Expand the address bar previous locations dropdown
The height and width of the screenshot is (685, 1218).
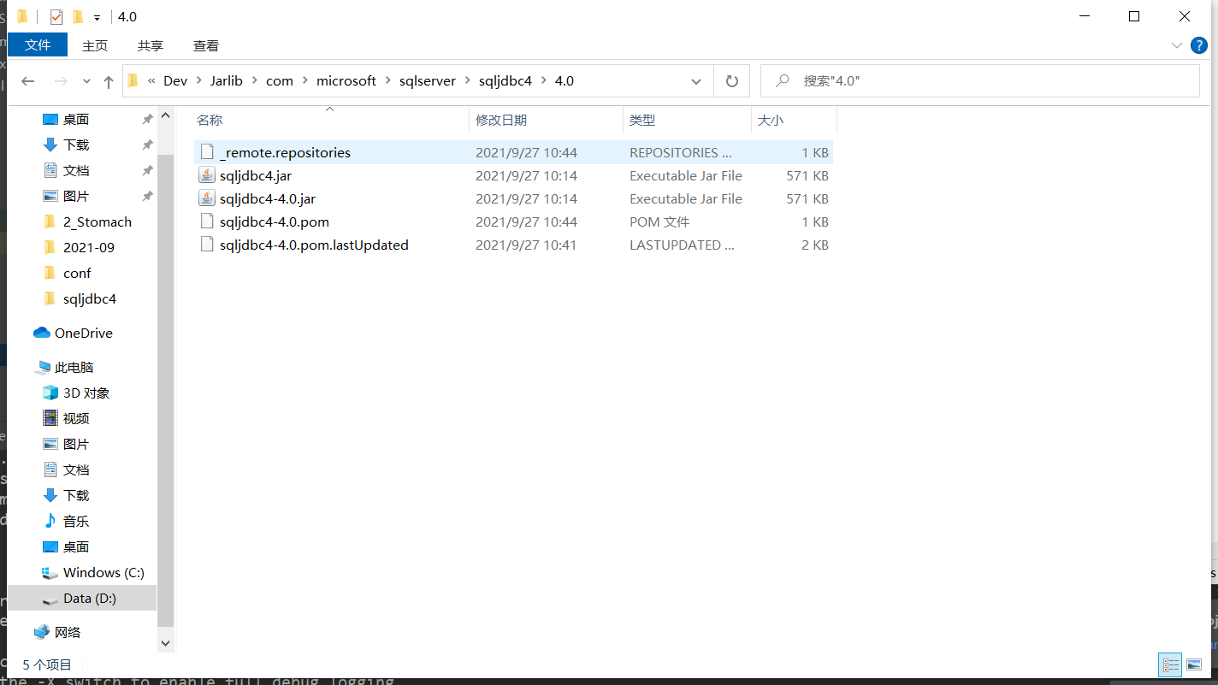(695, 80)
